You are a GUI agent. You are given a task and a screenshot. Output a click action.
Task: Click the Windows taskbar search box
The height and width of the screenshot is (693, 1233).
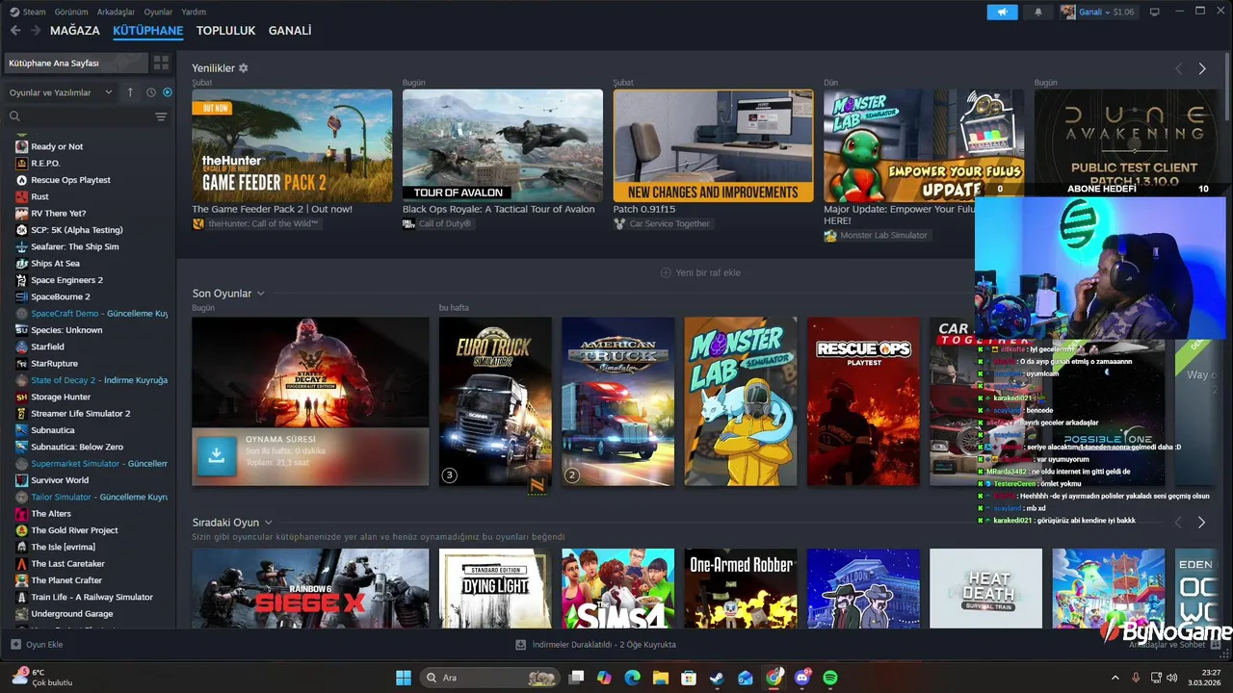(x=489, y=678)
